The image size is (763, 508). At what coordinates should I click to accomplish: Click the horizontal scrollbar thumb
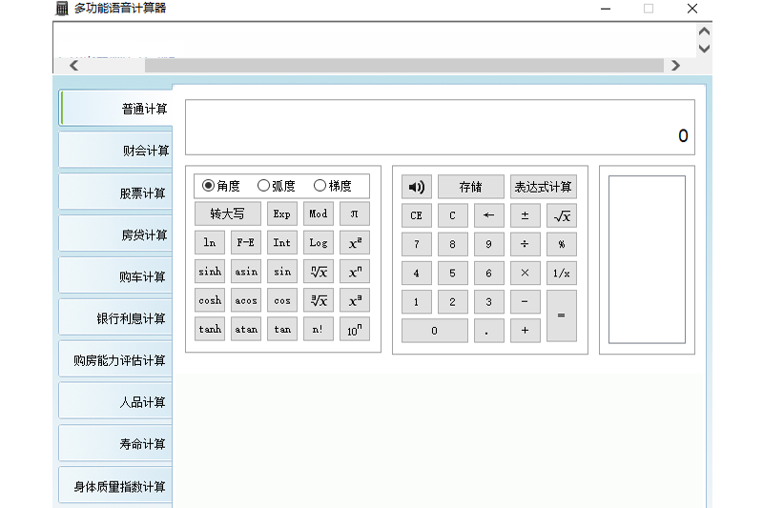[403, 65]
